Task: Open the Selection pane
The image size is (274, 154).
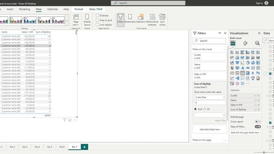Action: [x=141, y=18]
